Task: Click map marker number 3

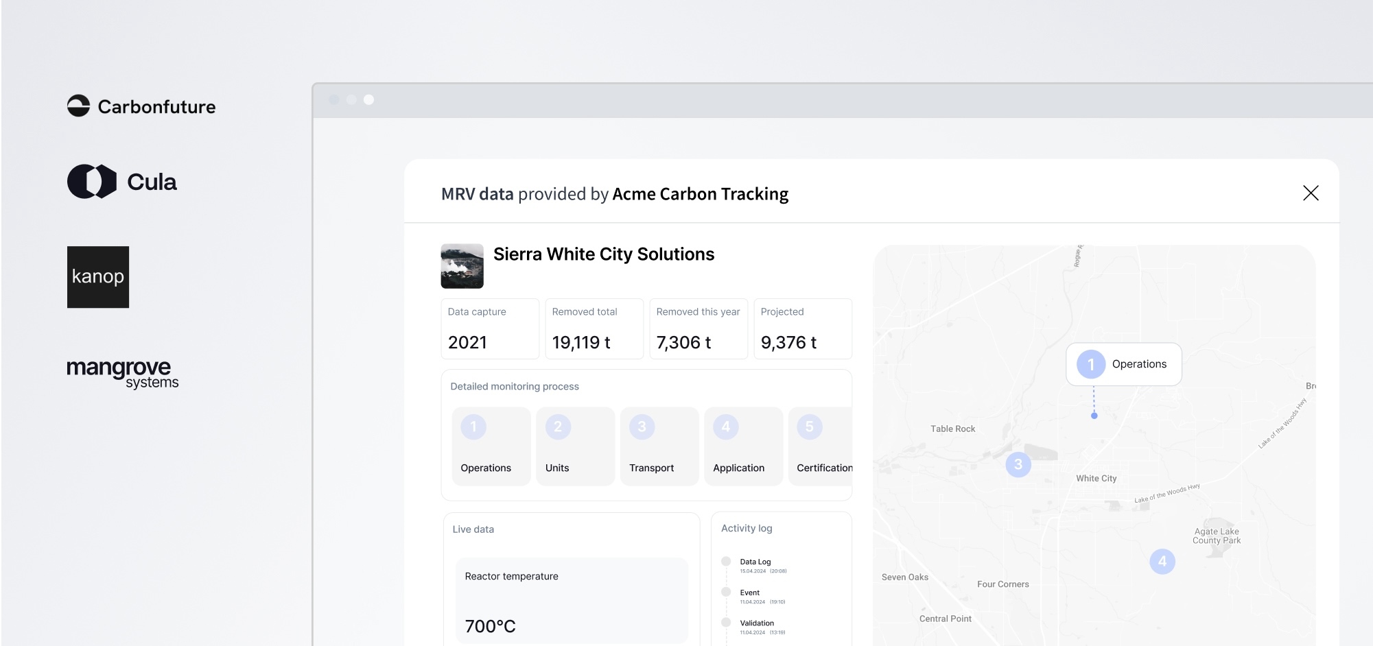Action: click(x=1018, y=464)
